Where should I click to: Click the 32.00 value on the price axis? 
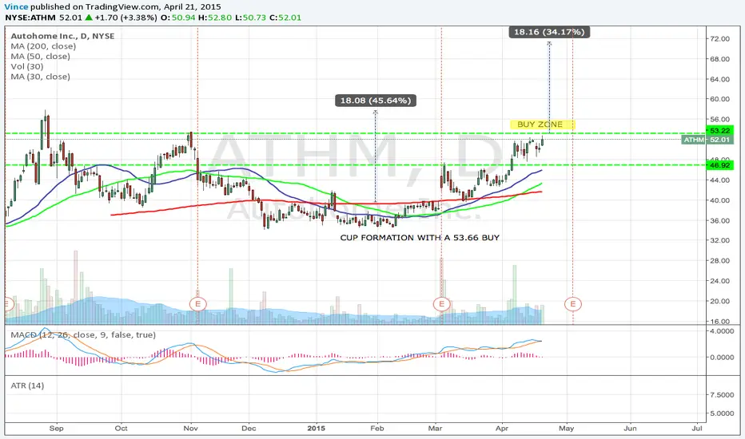pos(719,240)
